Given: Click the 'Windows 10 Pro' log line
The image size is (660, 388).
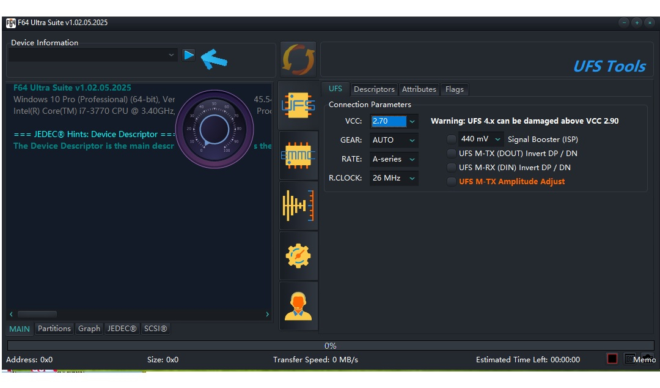Looking at the screenshot, I should pos(94,100).
